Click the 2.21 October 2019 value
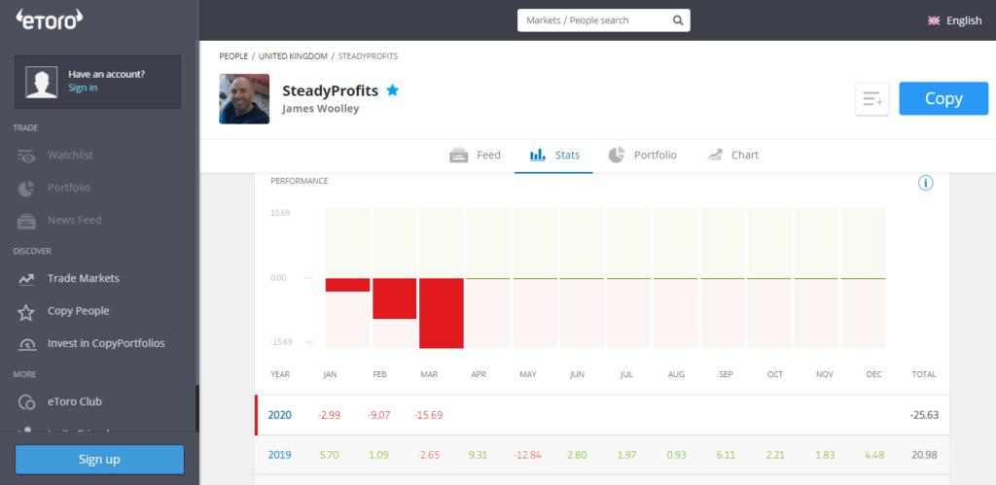 point(775,455)
